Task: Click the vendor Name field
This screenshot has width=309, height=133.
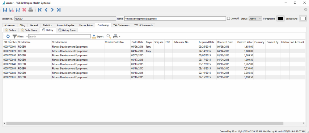Action: pyautogui.click(x=175, y=19)
